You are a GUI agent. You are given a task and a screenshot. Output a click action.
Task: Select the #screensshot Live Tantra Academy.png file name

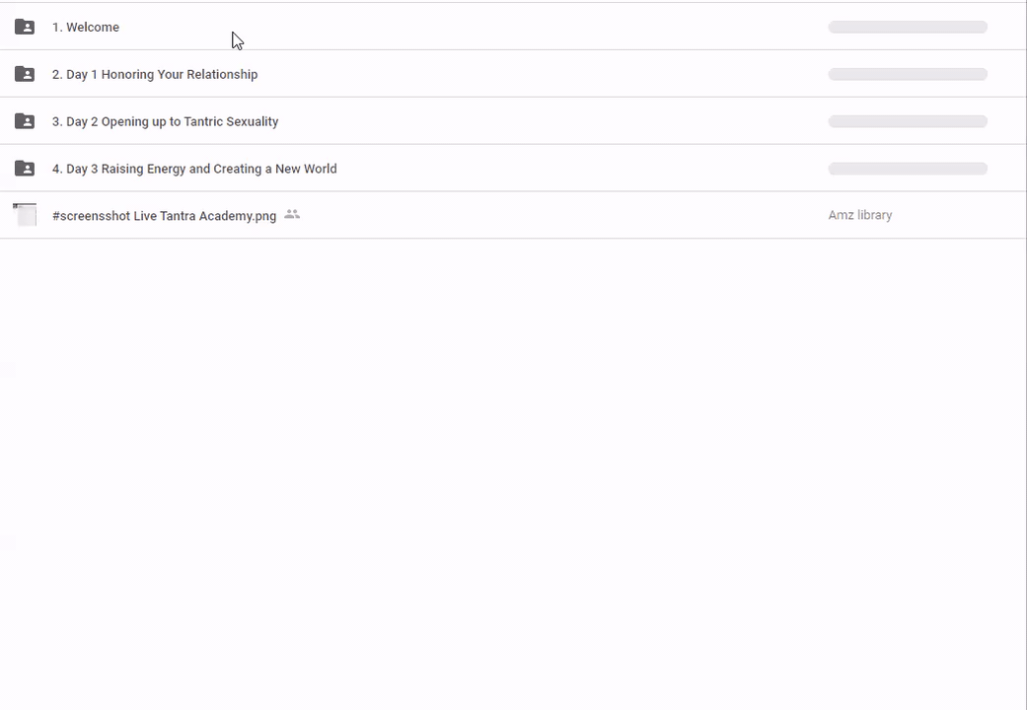(164, 216)
